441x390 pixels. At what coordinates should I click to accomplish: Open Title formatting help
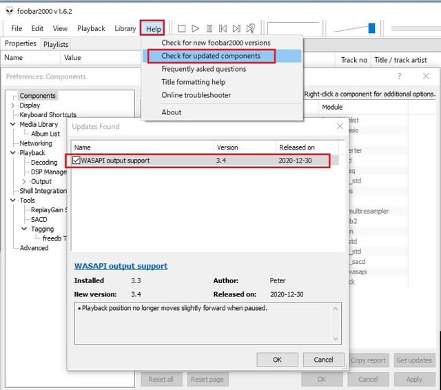pos(193,82)
